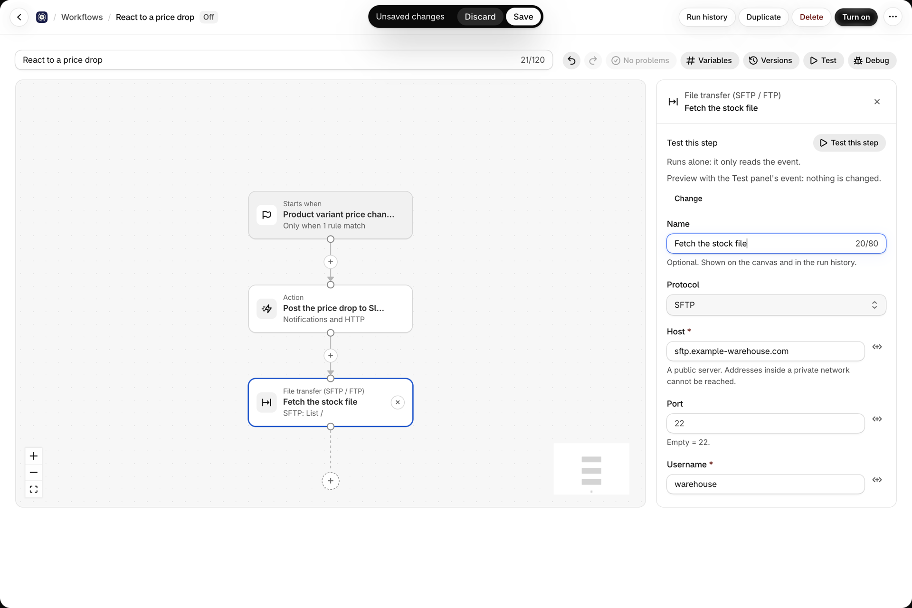This screenshot has height=608, width=912.
Task: Select the Fetch the stock file node
Action: pyautogui.click(x=331, y=402)
